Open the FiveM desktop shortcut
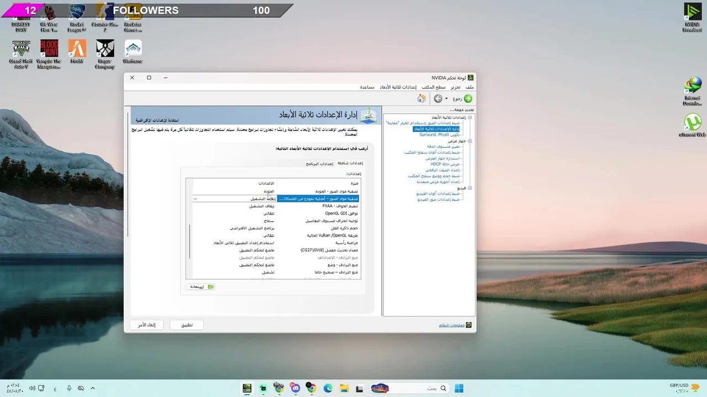 pos(77,52)
